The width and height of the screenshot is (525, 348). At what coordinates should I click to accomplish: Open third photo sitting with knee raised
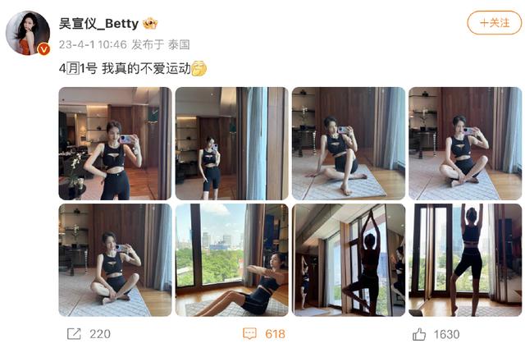(x=349, y=144)
